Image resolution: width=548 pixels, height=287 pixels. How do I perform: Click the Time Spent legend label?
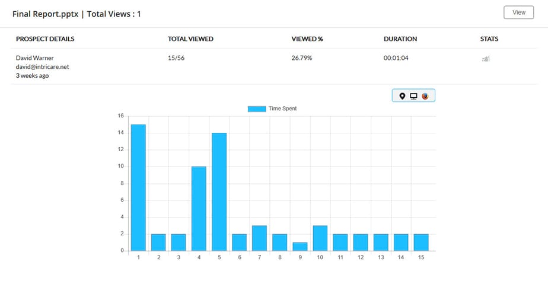tap(282, 109)
